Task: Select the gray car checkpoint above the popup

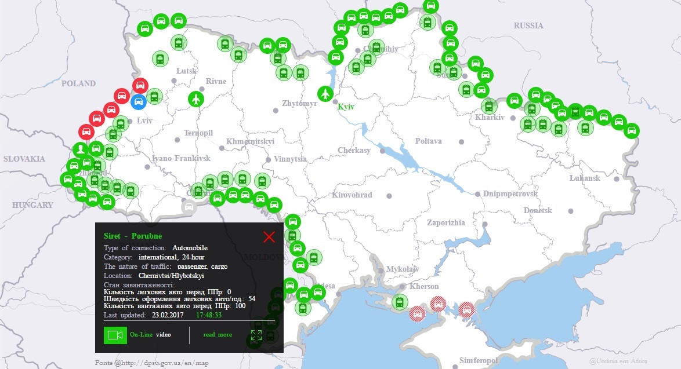Action: pos(189,207)
